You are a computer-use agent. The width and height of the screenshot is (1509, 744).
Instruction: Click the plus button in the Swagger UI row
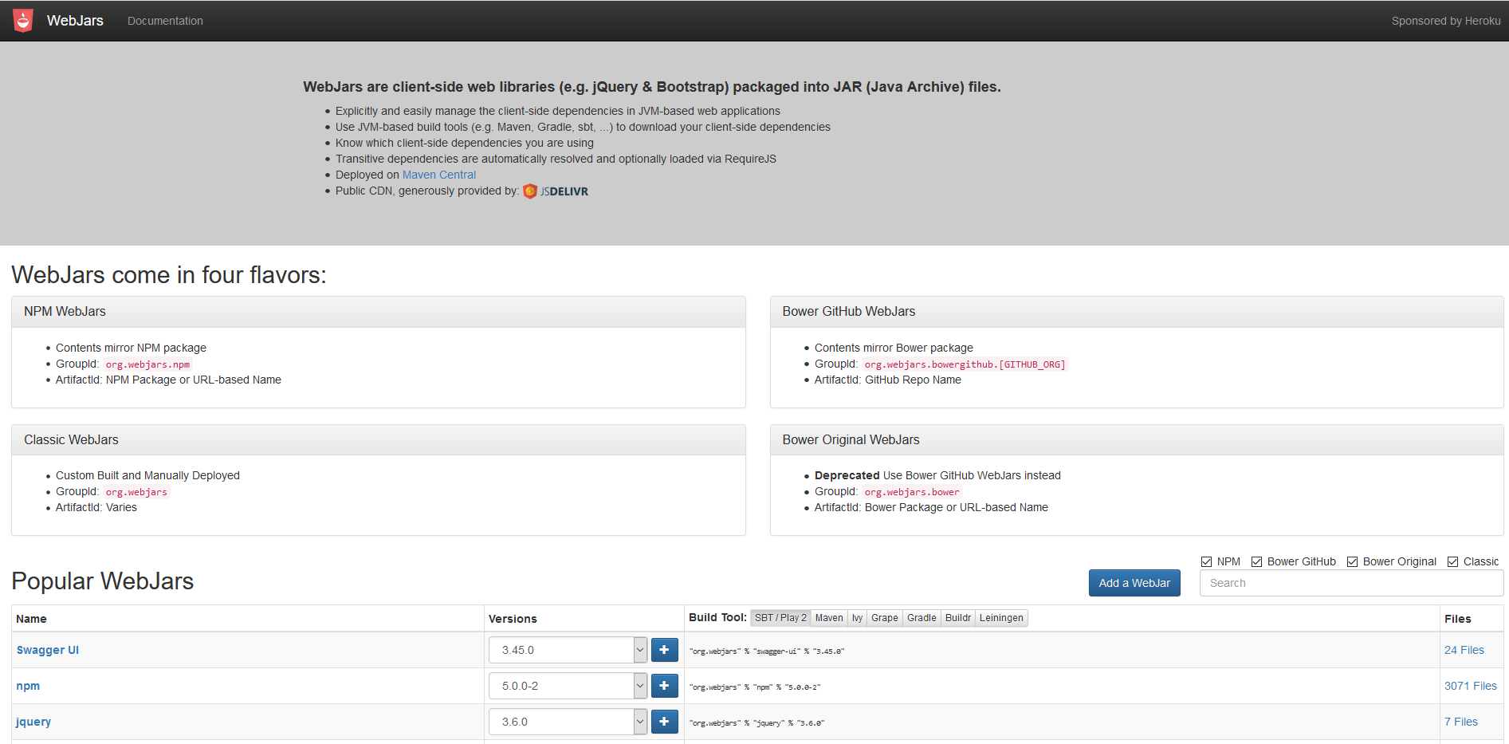[664, 650]
